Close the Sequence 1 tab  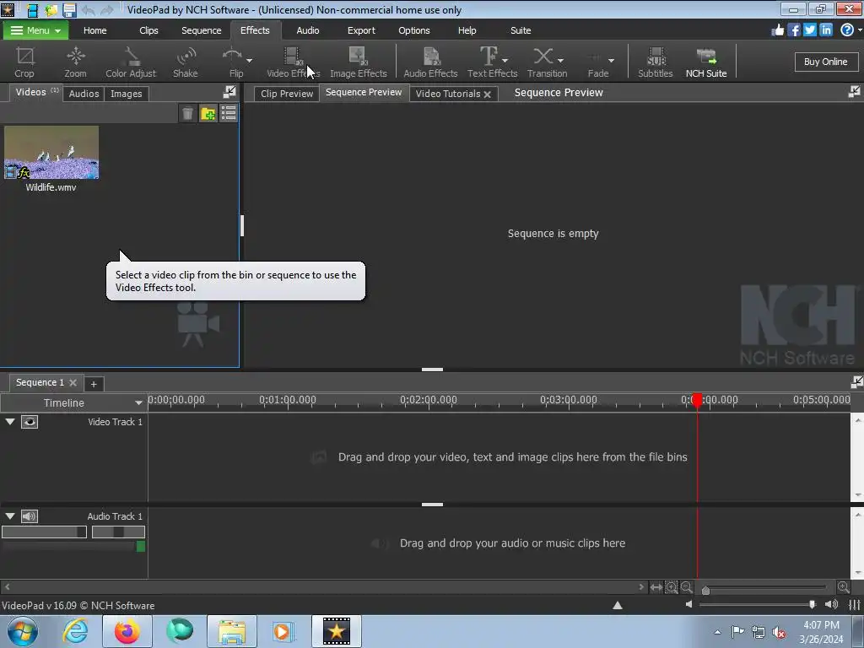(x=73, y=382)
